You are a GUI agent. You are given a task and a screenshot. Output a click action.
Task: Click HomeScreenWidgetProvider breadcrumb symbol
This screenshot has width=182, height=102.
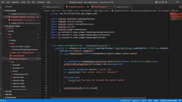144,11
